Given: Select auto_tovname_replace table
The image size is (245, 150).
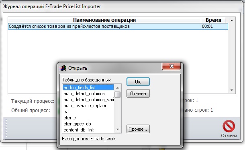Looking at the screenshot, I should click(88, 106).
